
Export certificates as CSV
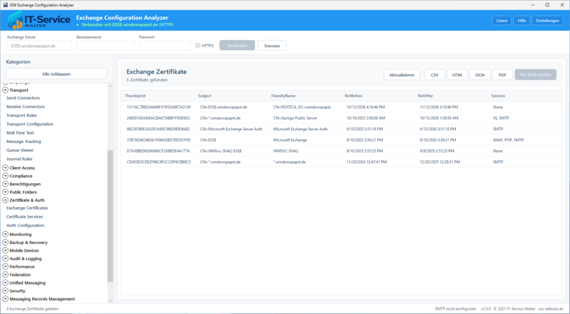(434, 75)
